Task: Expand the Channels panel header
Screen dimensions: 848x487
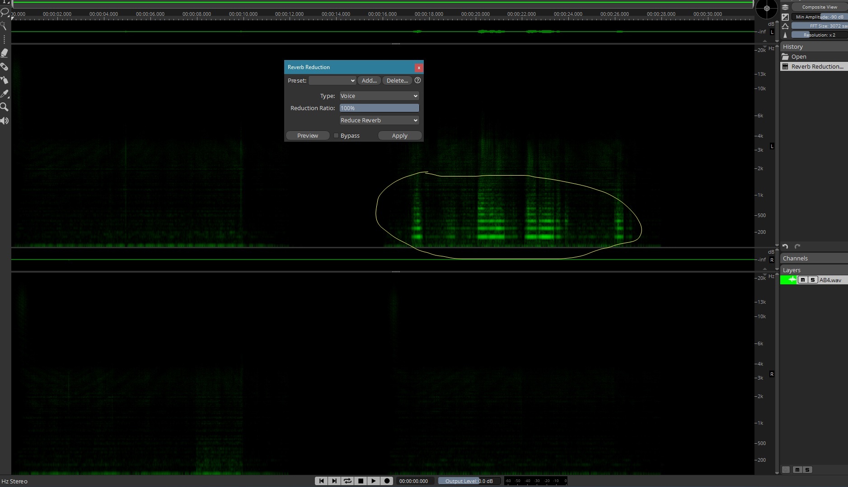Action: tap(814, 258)
